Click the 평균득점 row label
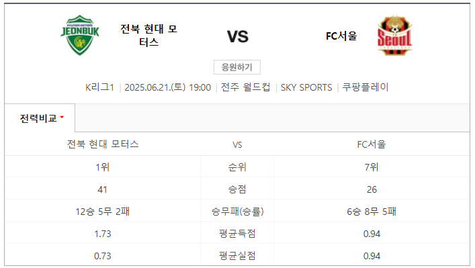 click(237, 234)
